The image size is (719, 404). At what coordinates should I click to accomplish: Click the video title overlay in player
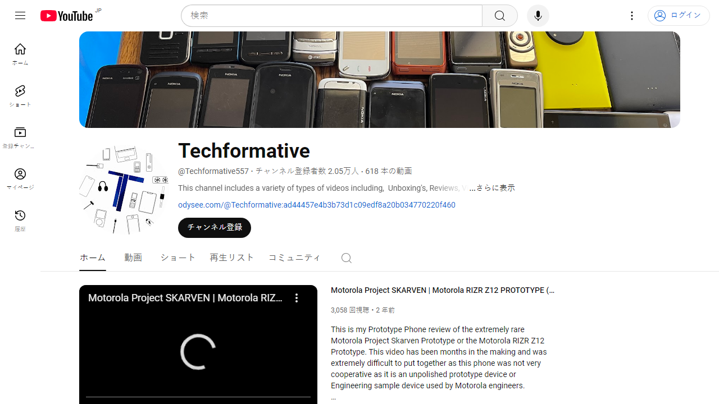tap(185, 298)
